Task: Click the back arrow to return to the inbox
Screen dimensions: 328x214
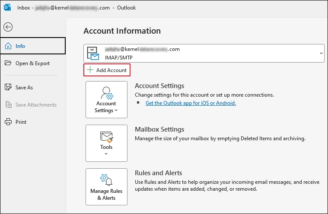Action: (8, 27)
